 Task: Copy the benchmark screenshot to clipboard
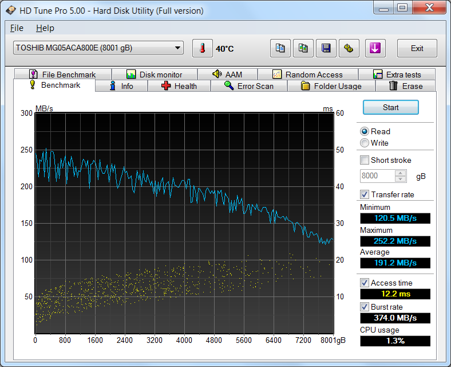(x=303, y=48)
